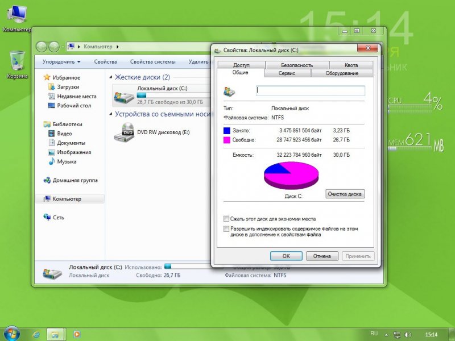Select Домашняя группа in the navigation pane
This screenshot has height=341, width=455.
pyautogui.click(x=75, y=180)
